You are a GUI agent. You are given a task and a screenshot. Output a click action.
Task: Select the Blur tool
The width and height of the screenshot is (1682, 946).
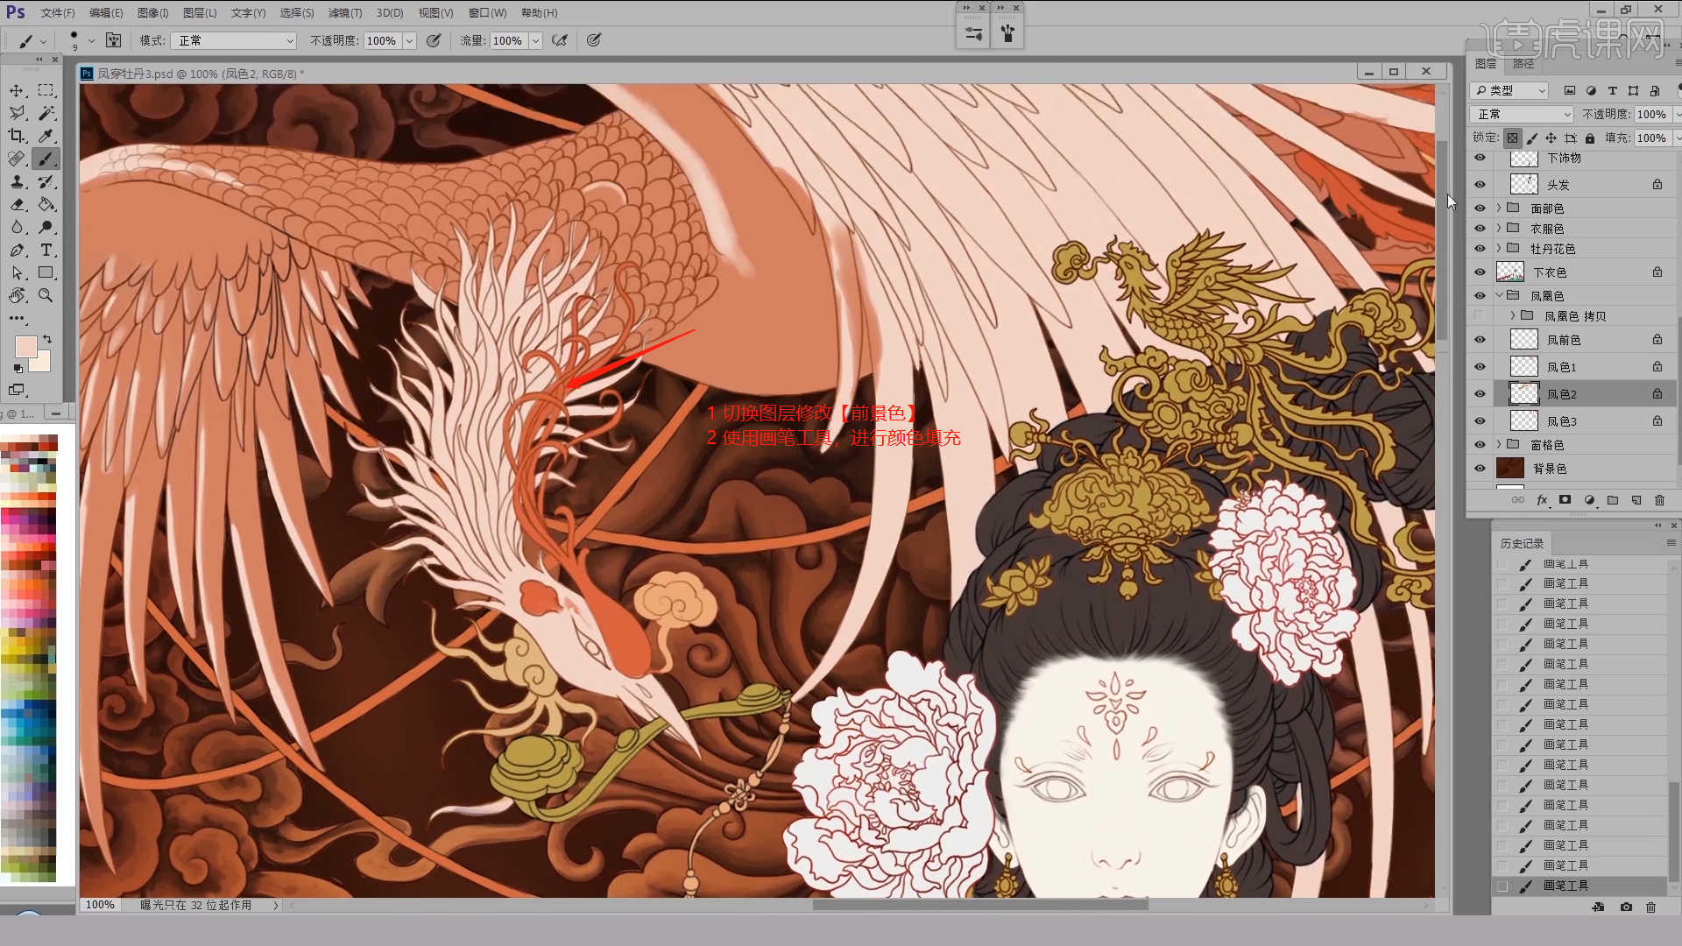[x=17, y=227]
